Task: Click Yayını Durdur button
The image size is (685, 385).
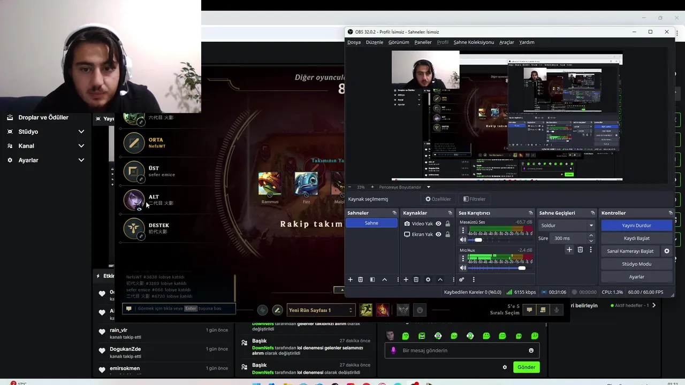Action: pyautogui.click(x=636, y=226)
